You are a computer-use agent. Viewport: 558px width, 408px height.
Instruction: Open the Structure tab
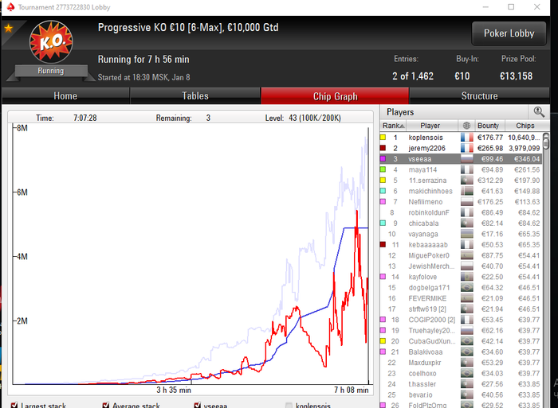click(x=479, y=96)
